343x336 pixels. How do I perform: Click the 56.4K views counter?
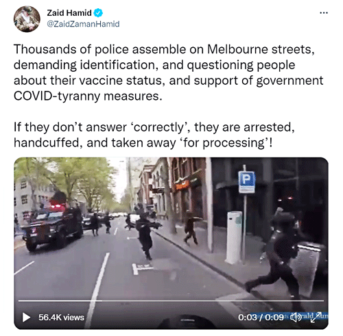tap(61, 318)
